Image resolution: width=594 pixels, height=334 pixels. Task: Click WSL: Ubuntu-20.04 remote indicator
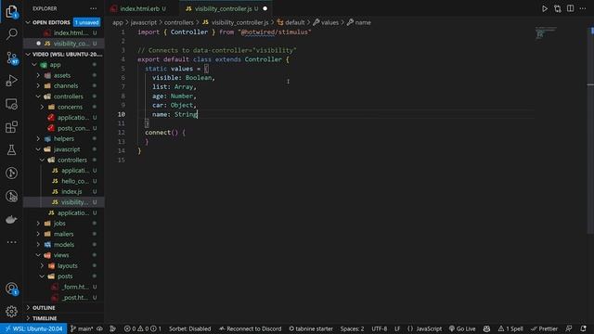(x=33, y=328)
